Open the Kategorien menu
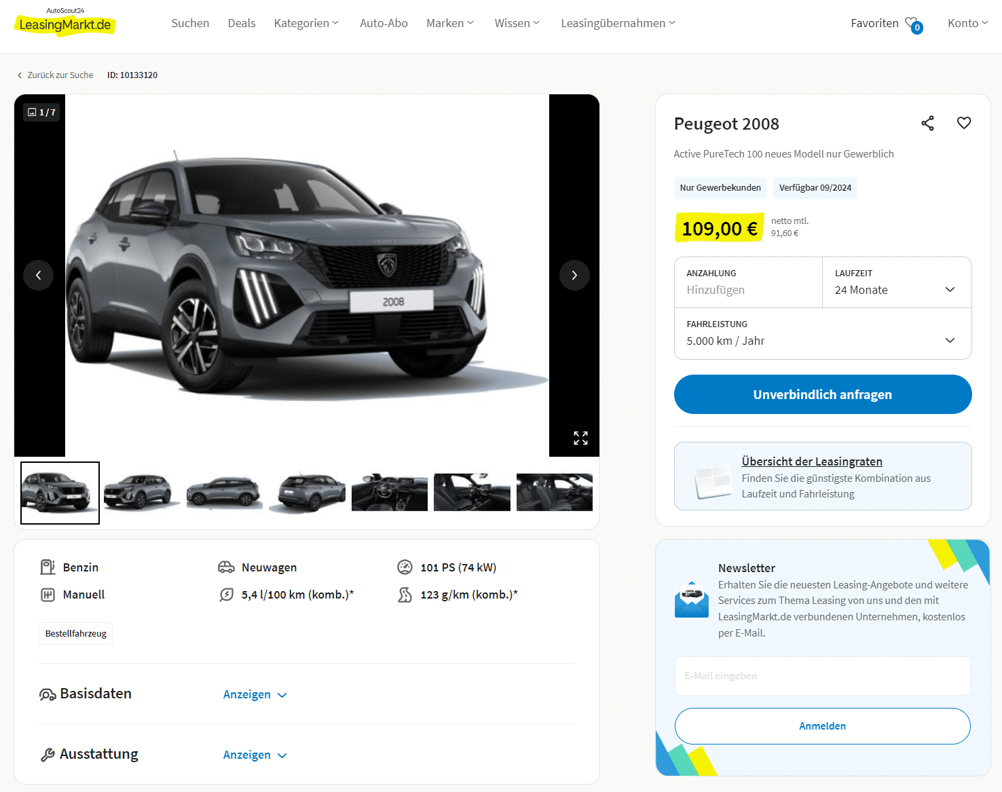Viewport: 1002px width, 792px height. coord(306,23)
